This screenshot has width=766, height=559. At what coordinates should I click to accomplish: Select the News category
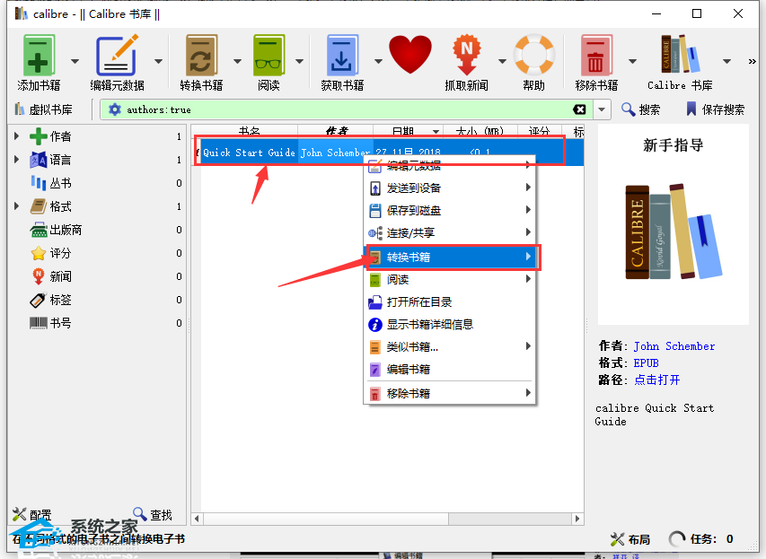(51, 276)
